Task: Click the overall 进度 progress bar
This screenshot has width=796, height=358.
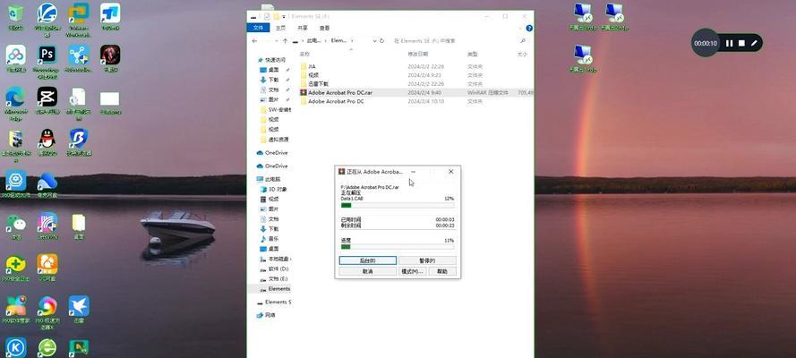Action: 398,246
